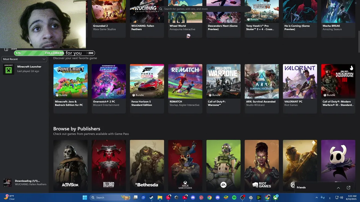
Task: Open Call of Duty: Modern Warfare III card
Action: [338, 88]
